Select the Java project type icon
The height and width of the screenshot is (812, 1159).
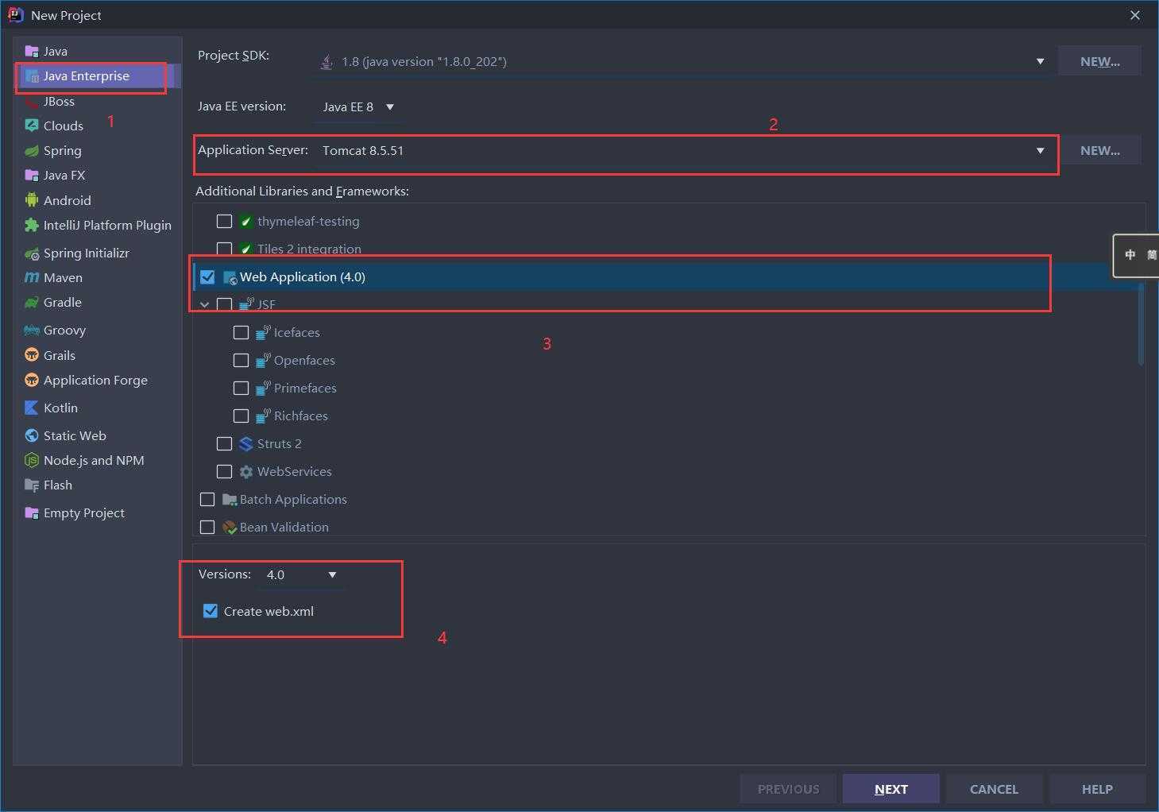tap(32, 51)
